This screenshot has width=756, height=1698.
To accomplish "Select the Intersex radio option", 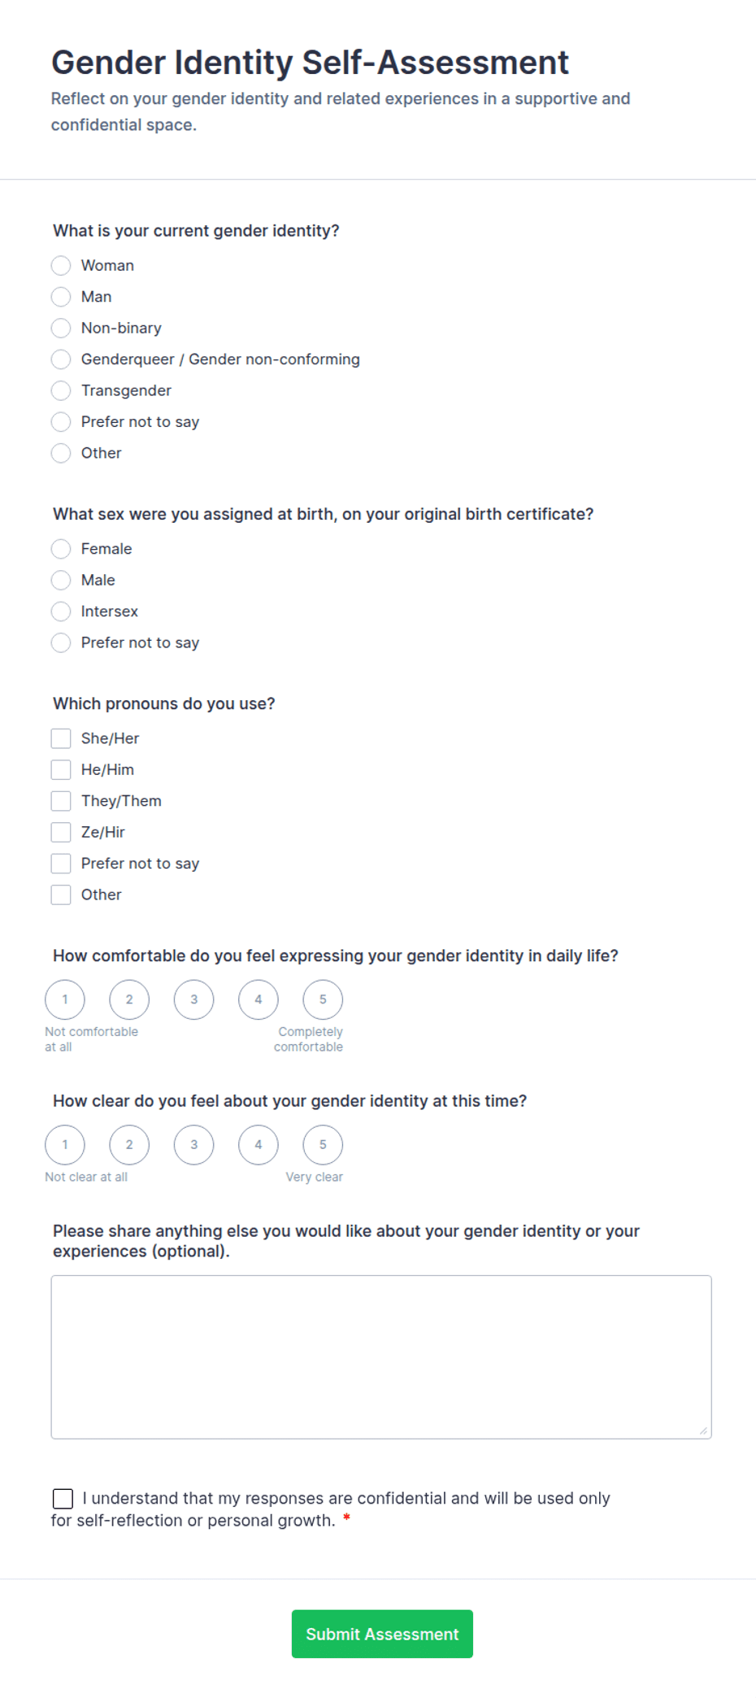I will 61,612.
